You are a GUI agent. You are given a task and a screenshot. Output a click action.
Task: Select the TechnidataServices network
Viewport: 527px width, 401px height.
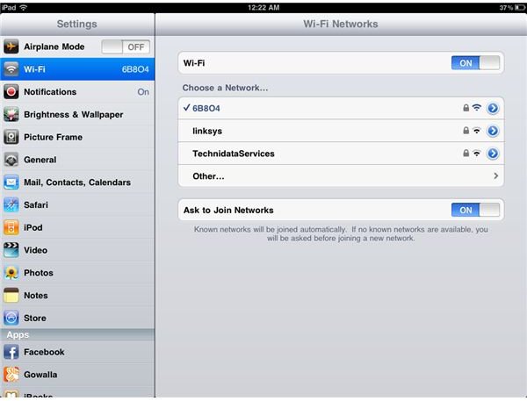pyautogui.click(x=341, y=154)
